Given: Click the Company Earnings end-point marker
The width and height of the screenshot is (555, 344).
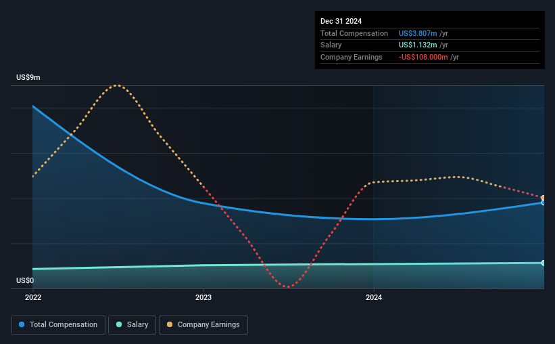Looking at the screenshot, I should pyautogui.click(x=543, y=198).
